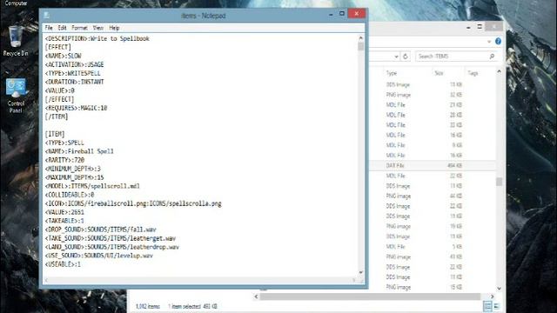Viewport: 557px width, 313px height.
Task: Click the line '<REQUIRES>:MAGIC:10'
Action: click(x=76, y=108)
